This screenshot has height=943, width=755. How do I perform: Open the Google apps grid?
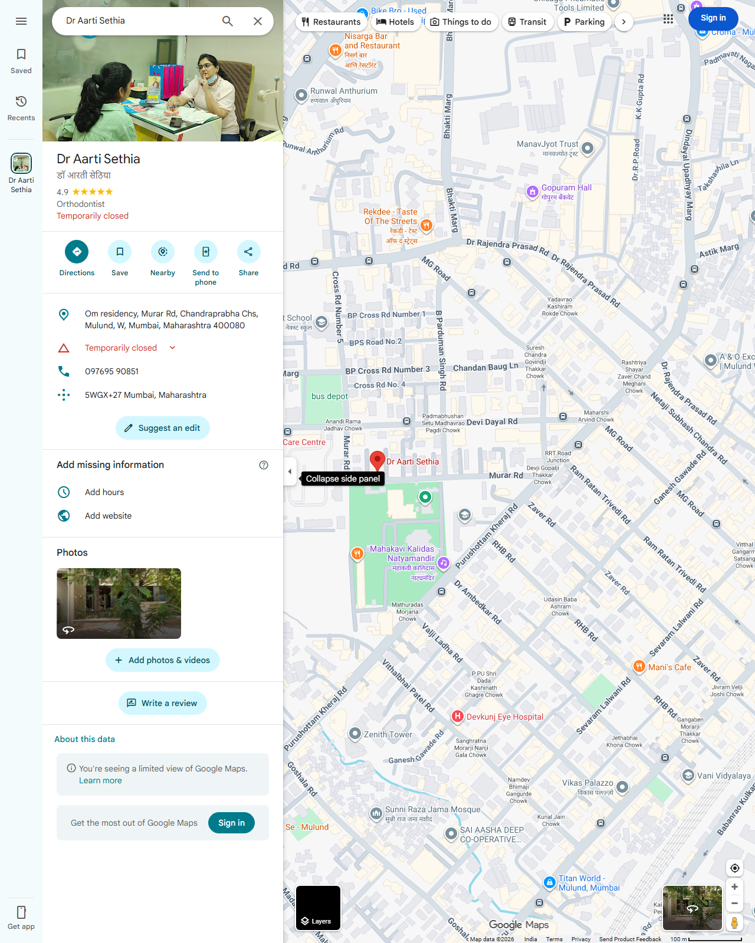point(668,19)
